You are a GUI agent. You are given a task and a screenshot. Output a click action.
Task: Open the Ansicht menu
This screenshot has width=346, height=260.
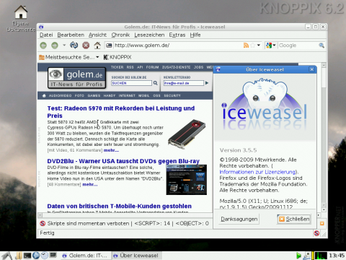(x=97, y=35)
